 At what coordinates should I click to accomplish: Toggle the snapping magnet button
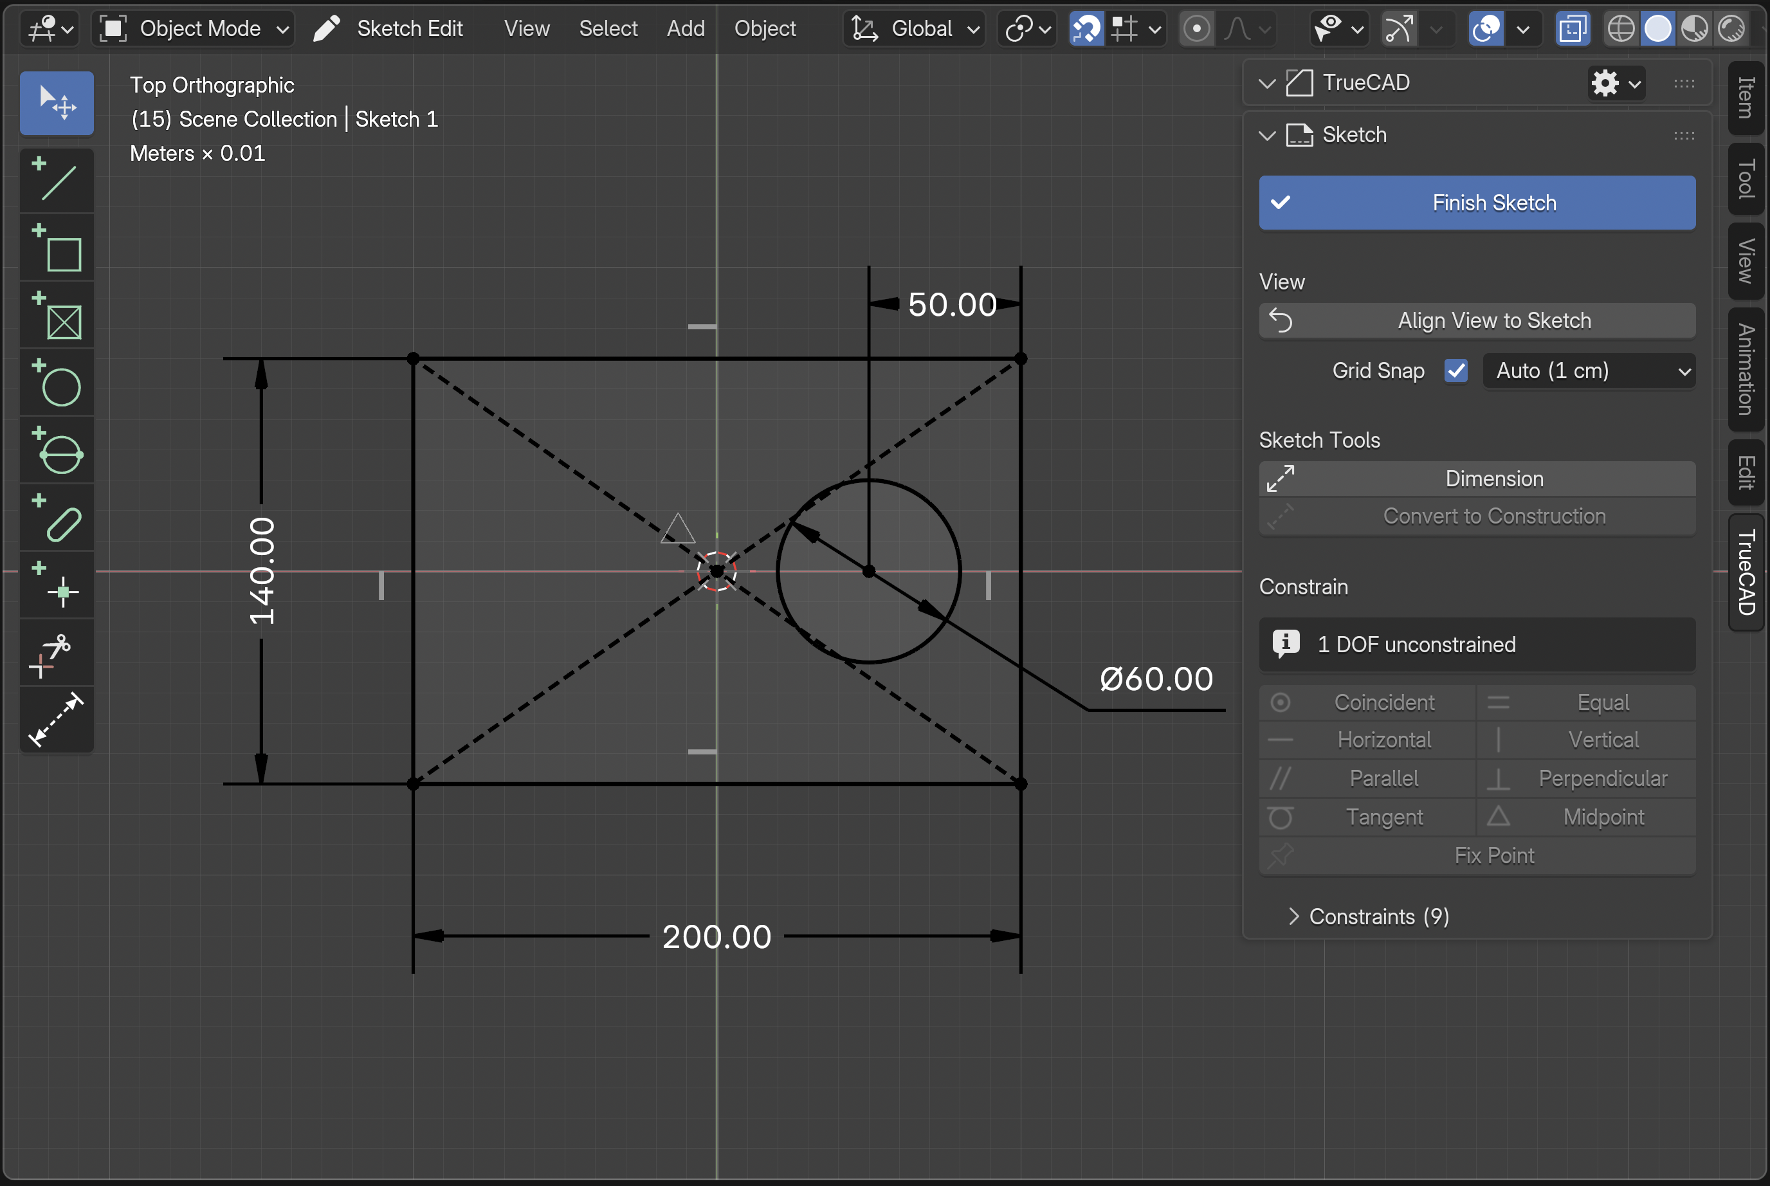click(x=1086, y=29)
